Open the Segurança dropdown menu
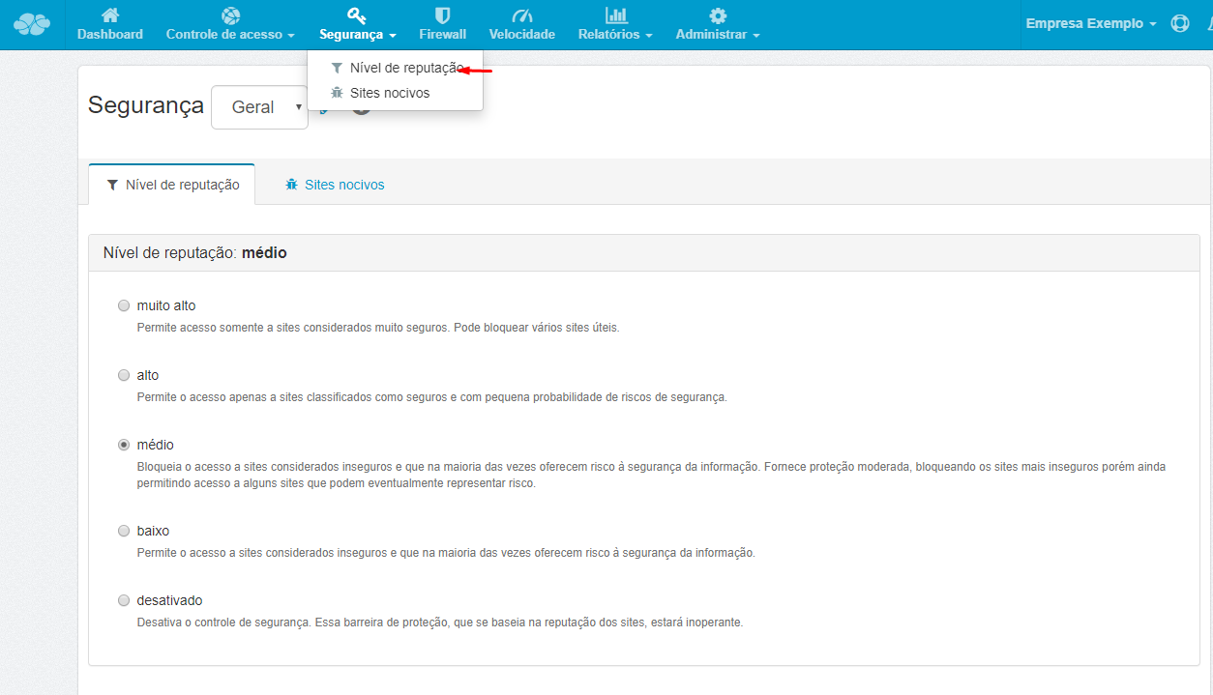Viewport: 1213px width, 695px height. click(x=357, y=34)
